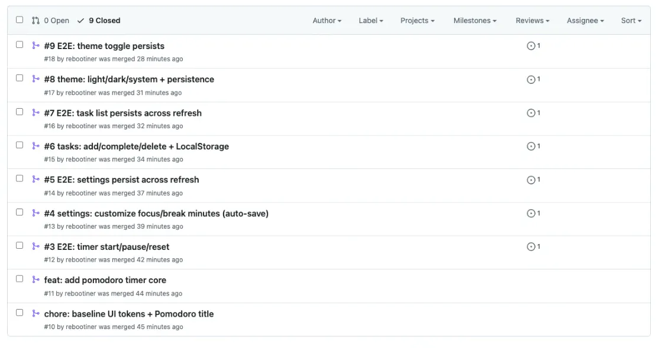Open the Label filter dropdown
Image resolution: width=665 pixels, height=348 pixels.
[371, 21]
